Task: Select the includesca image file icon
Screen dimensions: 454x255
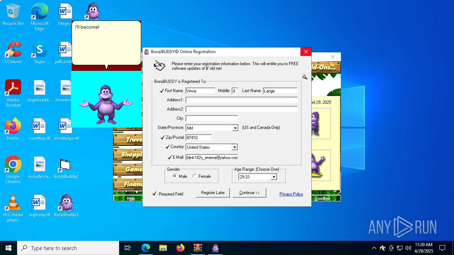Action: (39, 168)
